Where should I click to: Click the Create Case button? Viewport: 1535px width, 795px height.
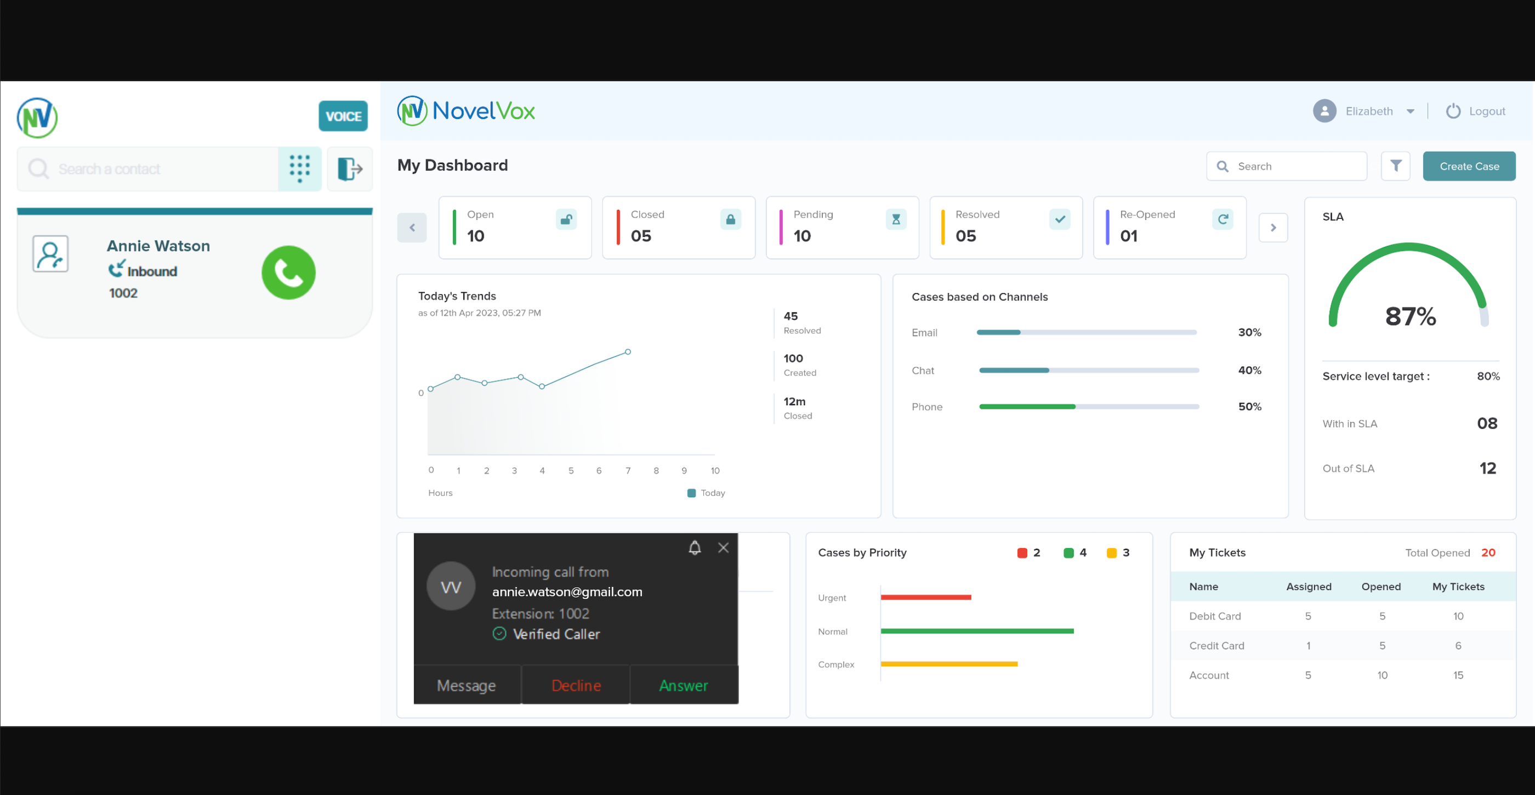(x=1469, y=166)
